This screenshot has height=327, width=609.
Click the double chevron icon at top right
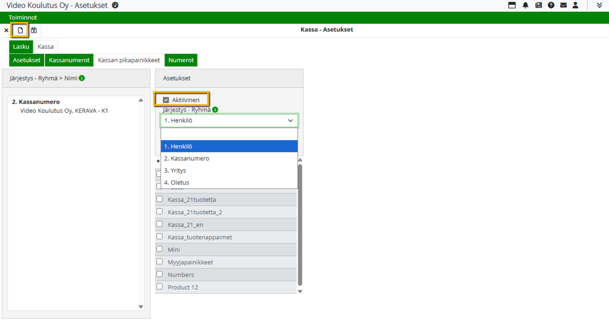coord(599,5)
